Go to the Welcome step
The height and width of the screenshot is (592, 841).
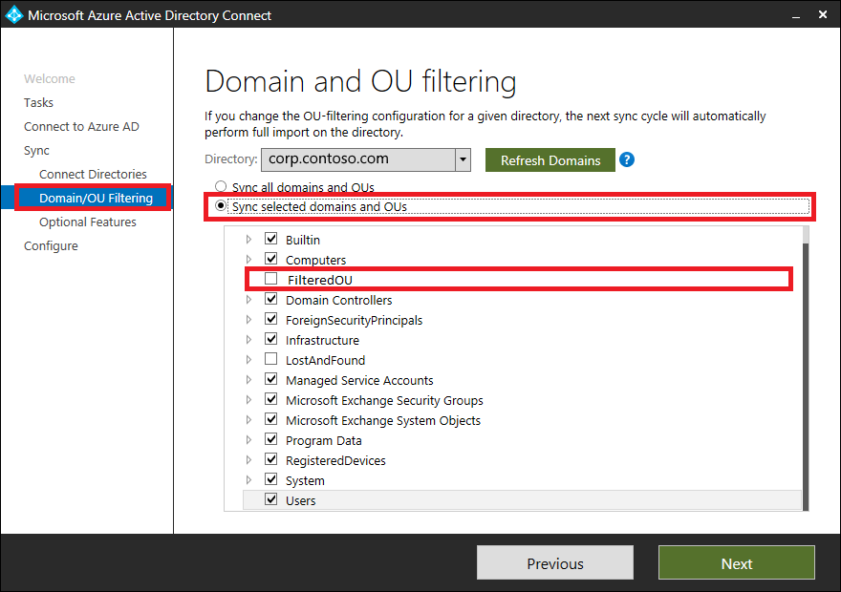point(50,78)
